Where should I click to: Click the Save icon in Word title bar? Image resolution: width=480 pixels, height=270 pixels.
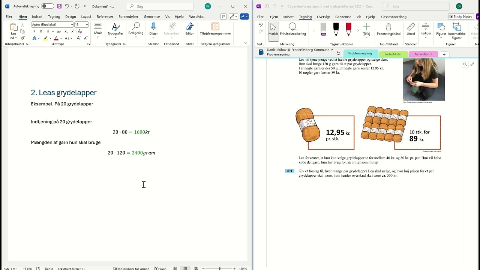coord(59,6)
